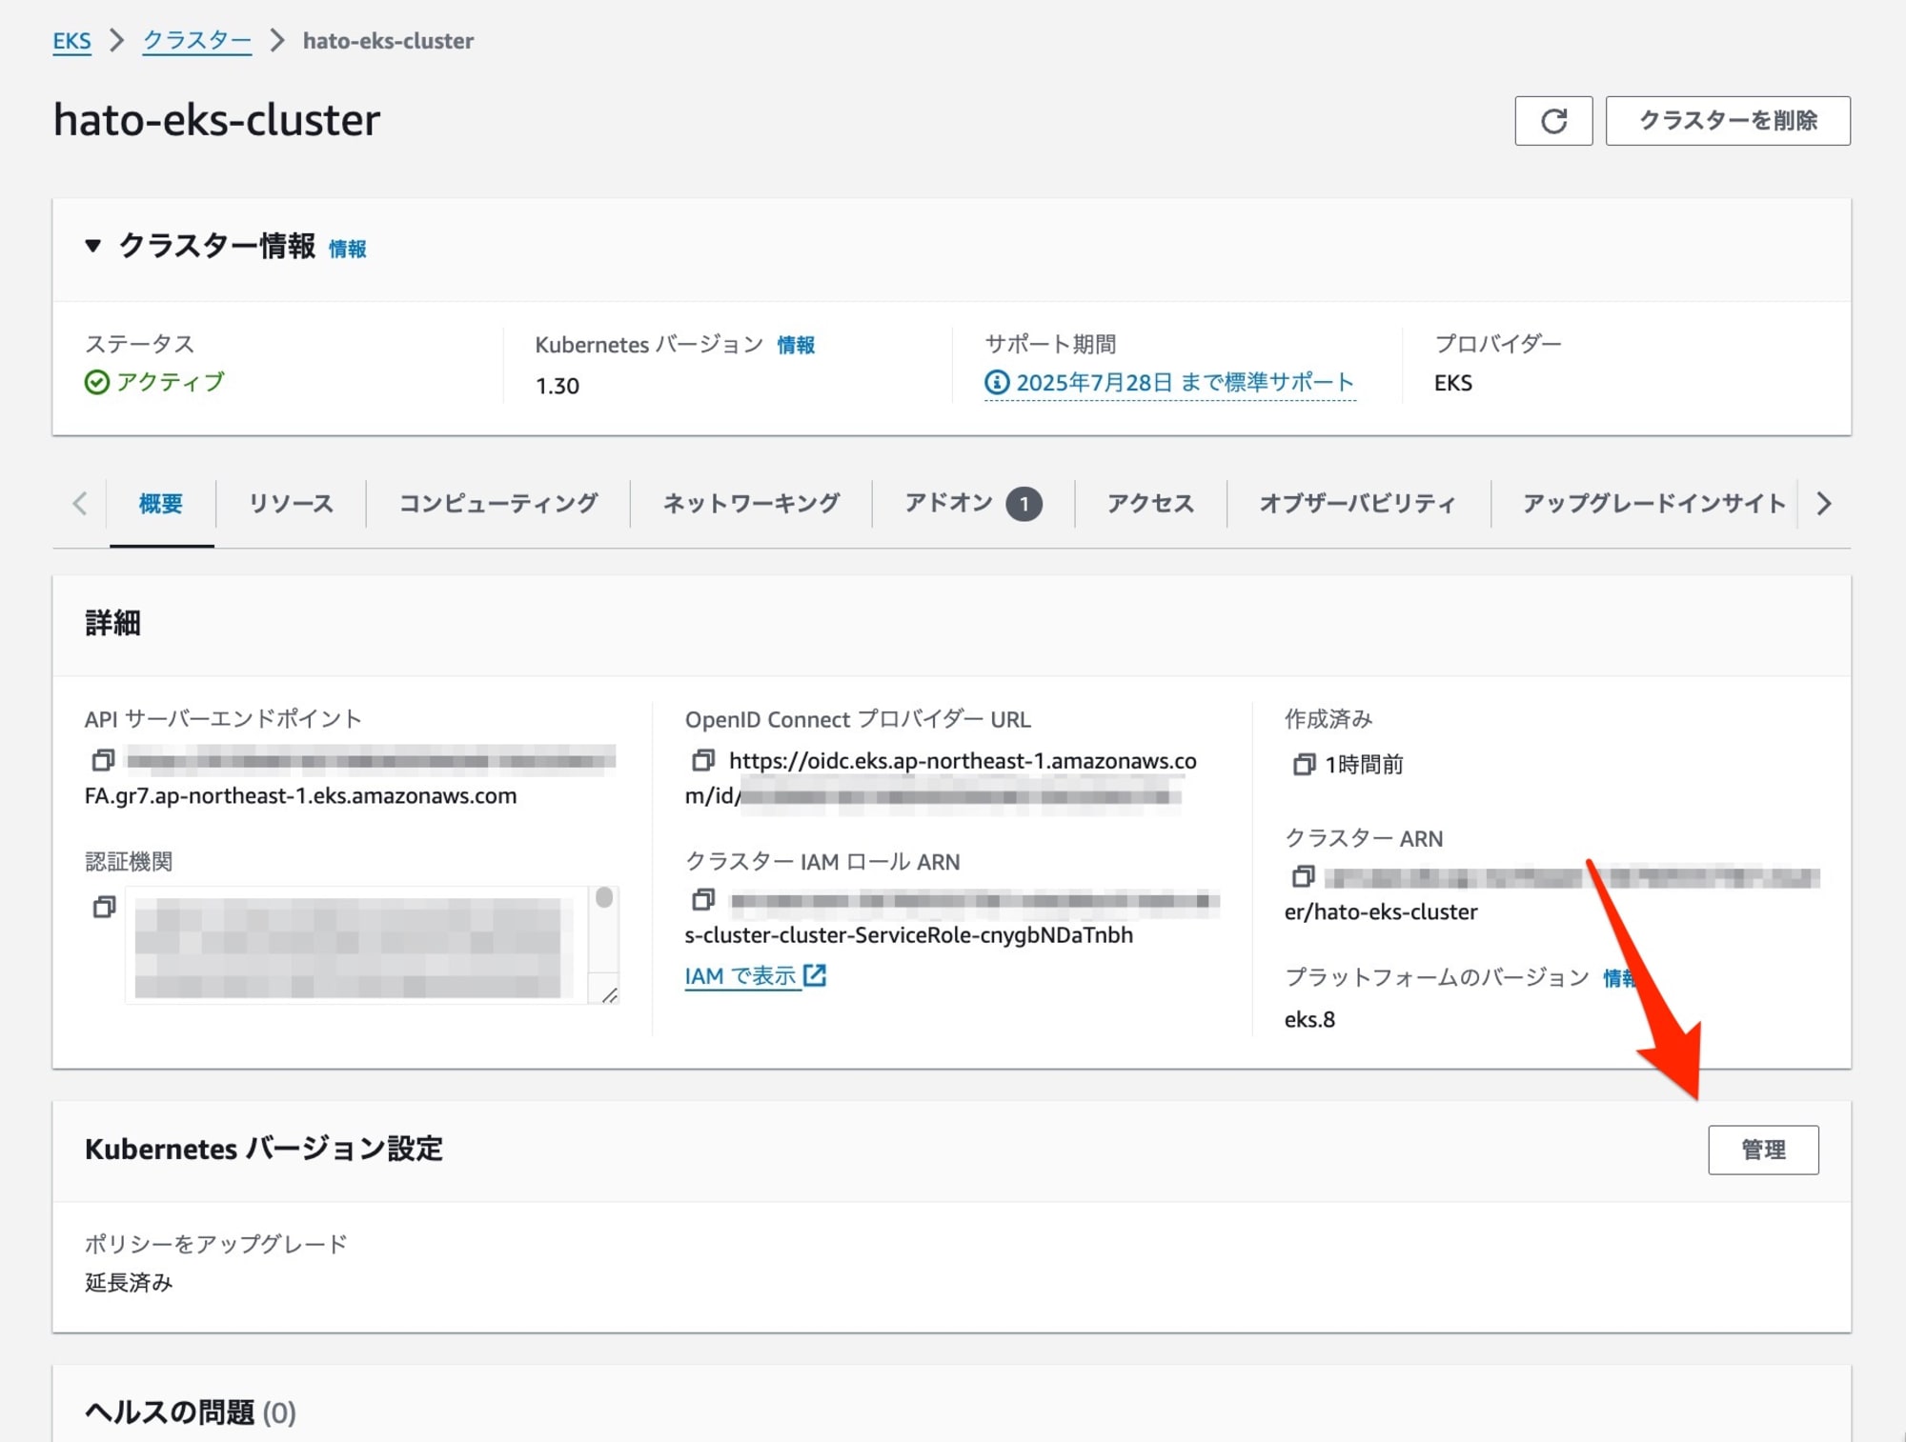
Task: Click the s-cluster-cluster-ServiceRole-cnygbNDaTnbh text
Action: (908, 934)
